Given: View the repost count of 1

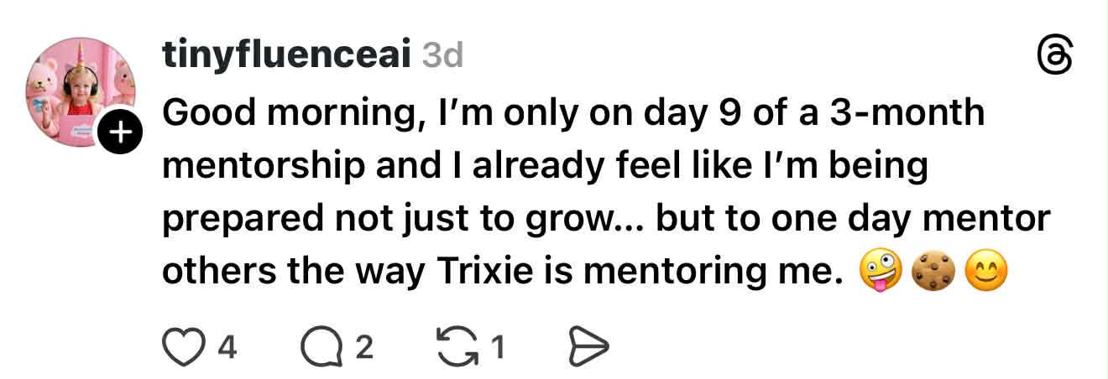Looking at the screenshot, I should 497,345.
